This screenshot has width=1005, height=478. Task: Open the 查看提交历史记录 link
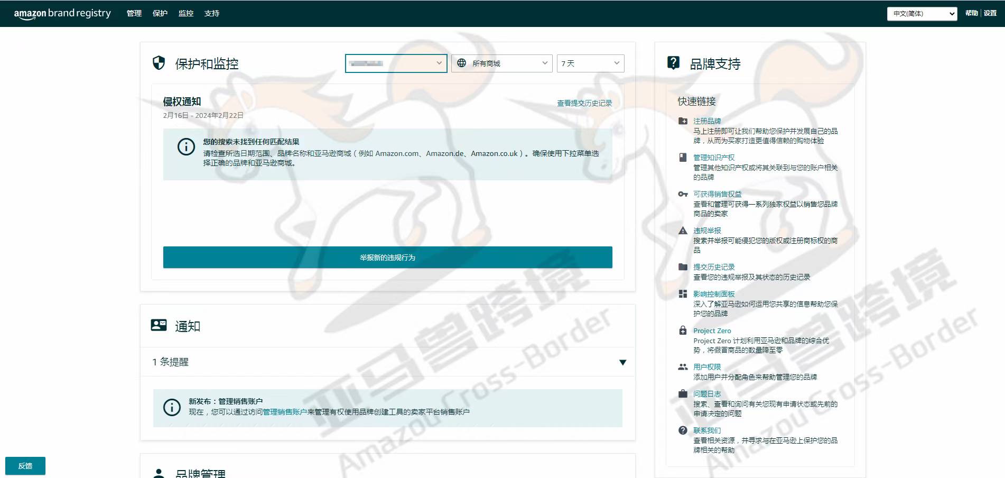click(x=584, y=103)
